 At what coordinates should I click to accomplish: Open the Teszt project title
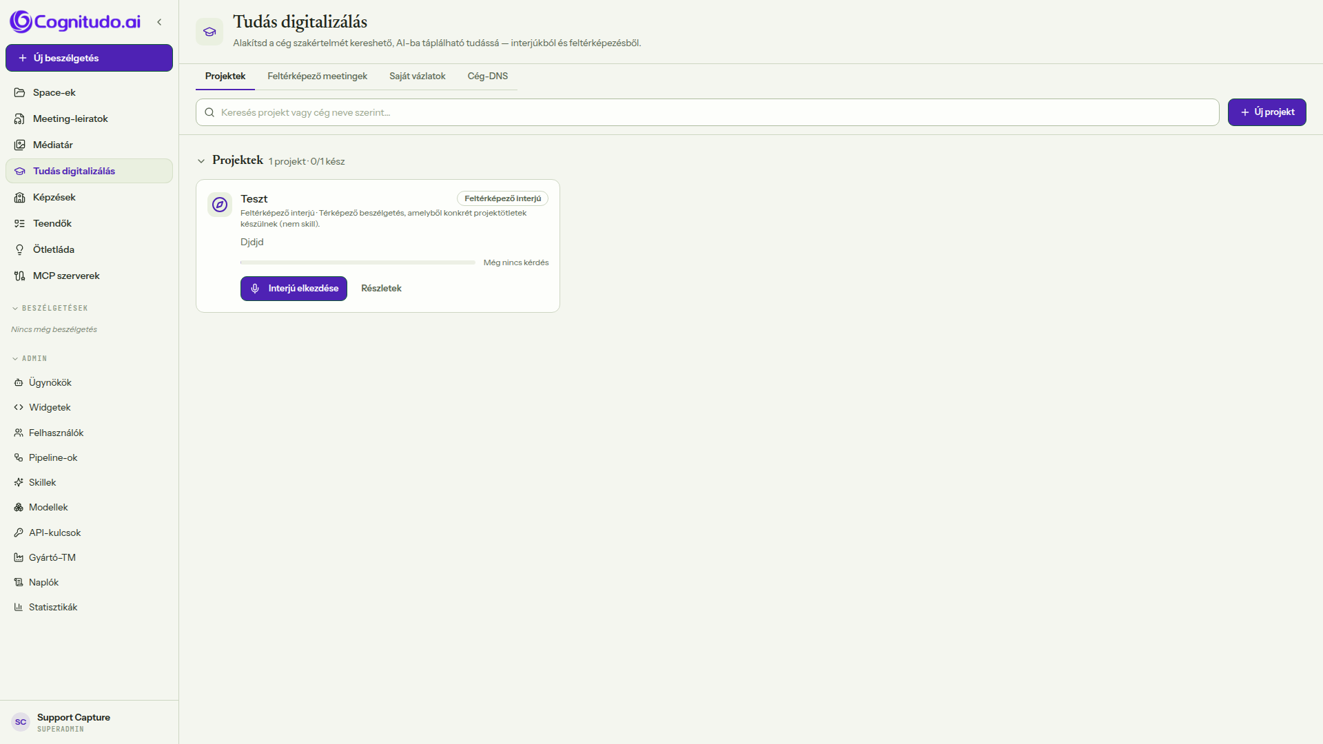click(x=254, y=199)
